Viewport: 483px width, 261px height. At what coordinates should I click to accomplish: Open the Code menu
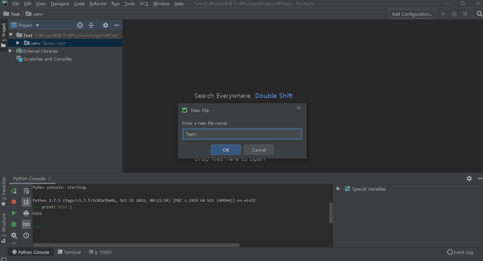pos(79,4)
